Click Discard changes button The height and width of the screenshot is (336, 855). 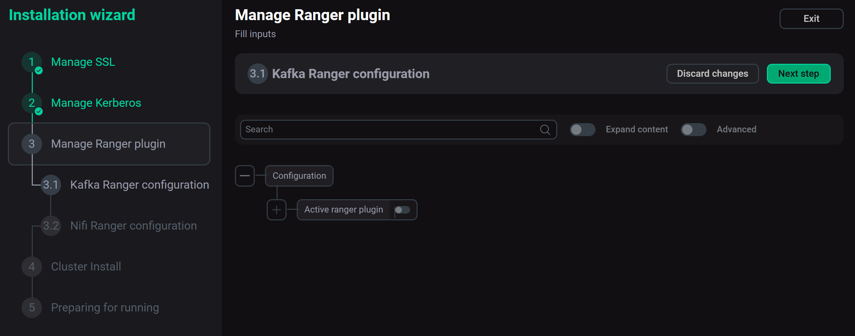click(713, 74)
